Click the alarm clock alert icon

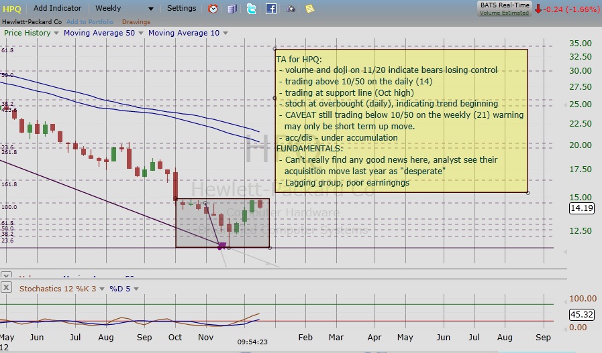(213, 9)
